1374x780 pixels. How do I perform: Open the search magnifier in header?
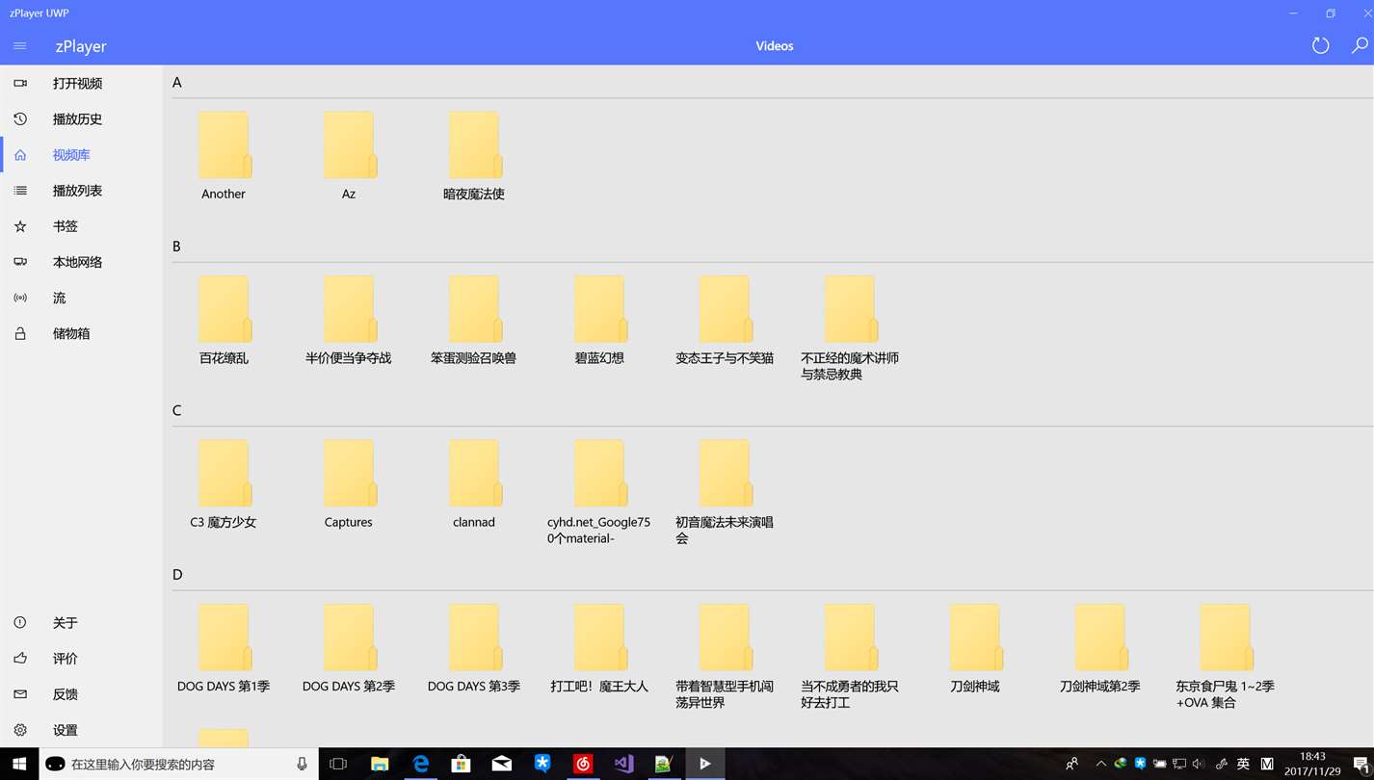[x=1360, y=45]
